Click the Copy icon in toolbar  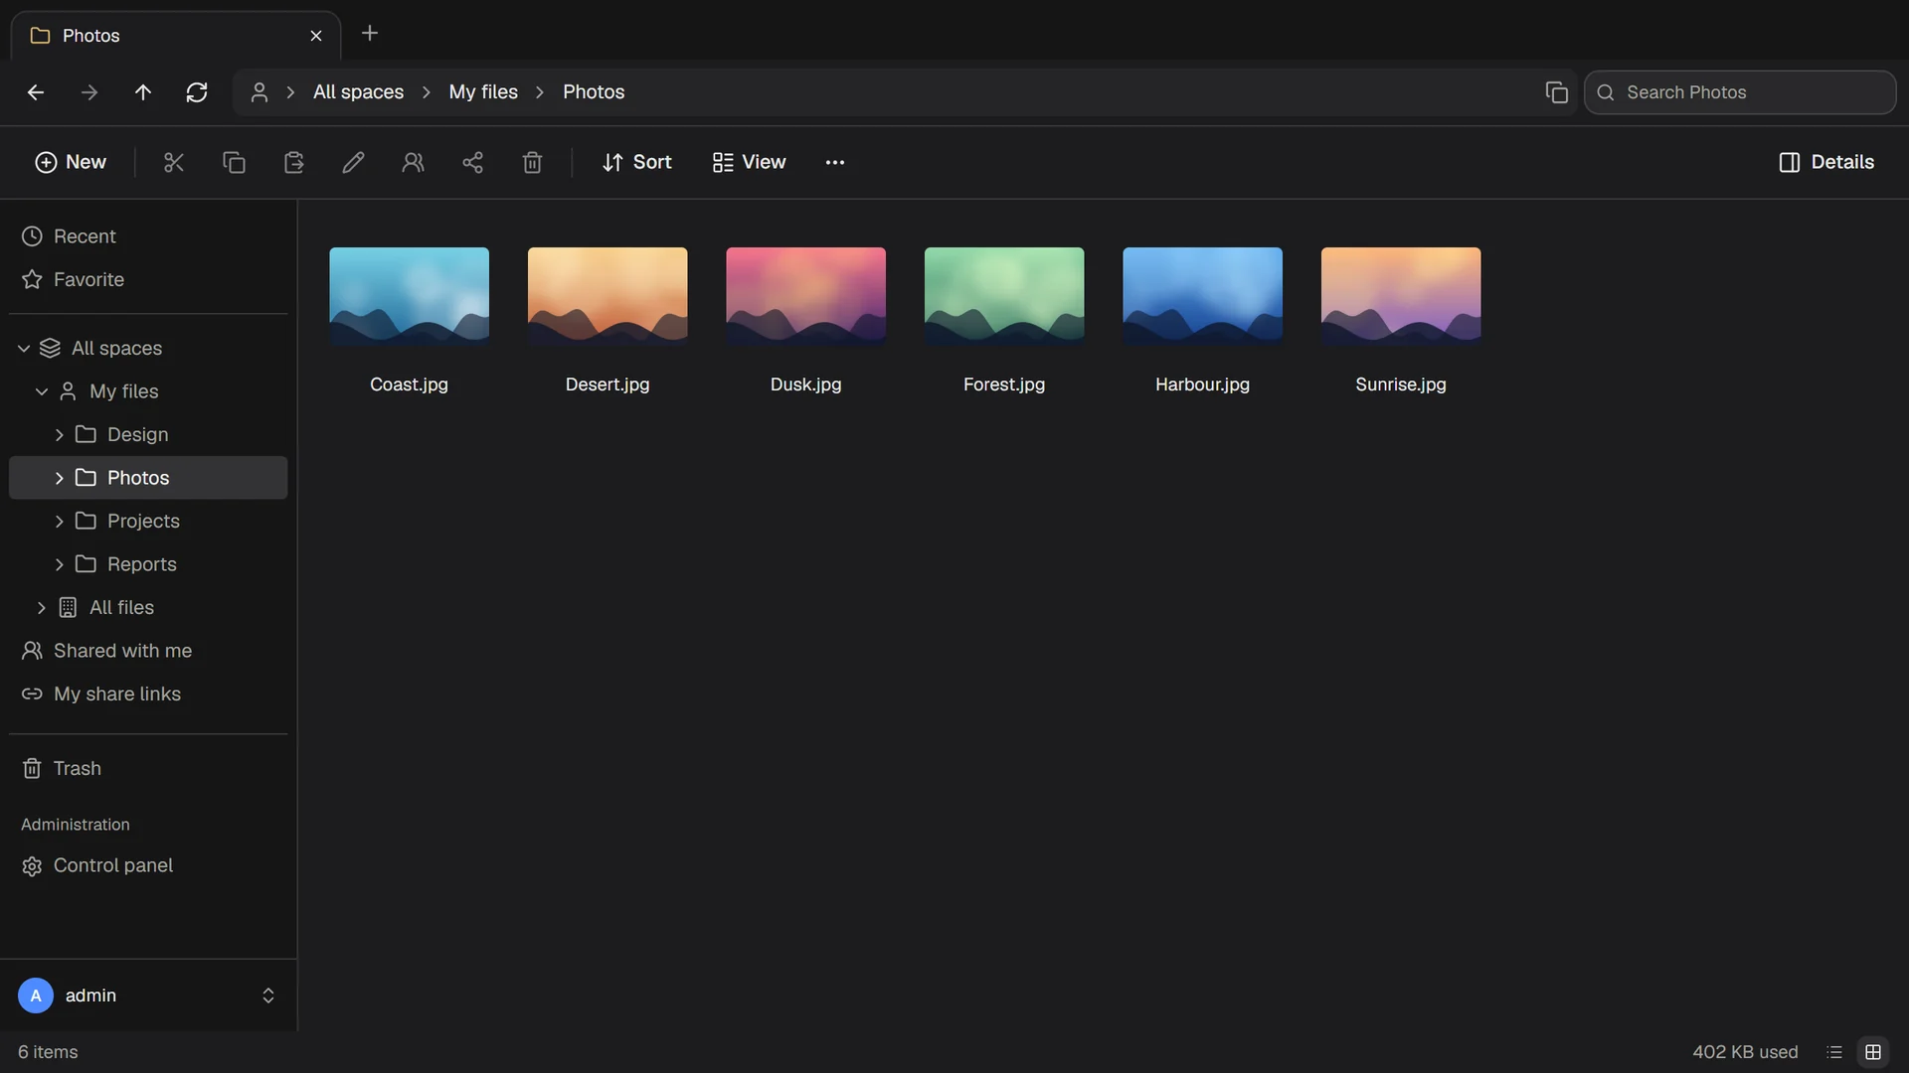click(x=234, y=162)
